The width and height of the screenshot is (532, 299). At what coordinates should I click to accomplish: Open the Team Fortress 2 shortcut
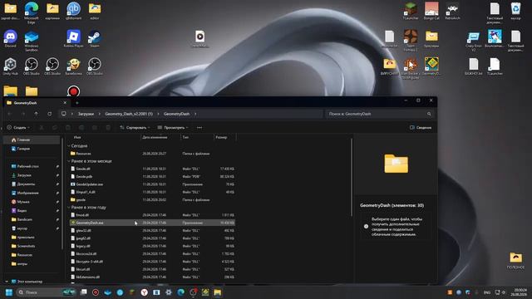pyautogui.click(x=411, y=41)
